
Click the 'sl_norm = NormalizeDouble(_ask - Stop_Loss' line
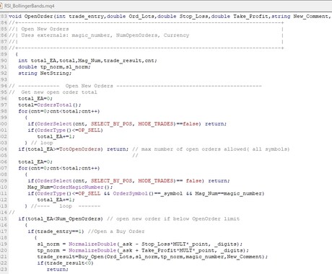[140, 244]
